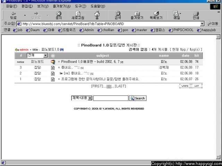Open the 제목+내용 search scope dropdown
This screenshot has height=166, width=222.
[x=82, y=98]
